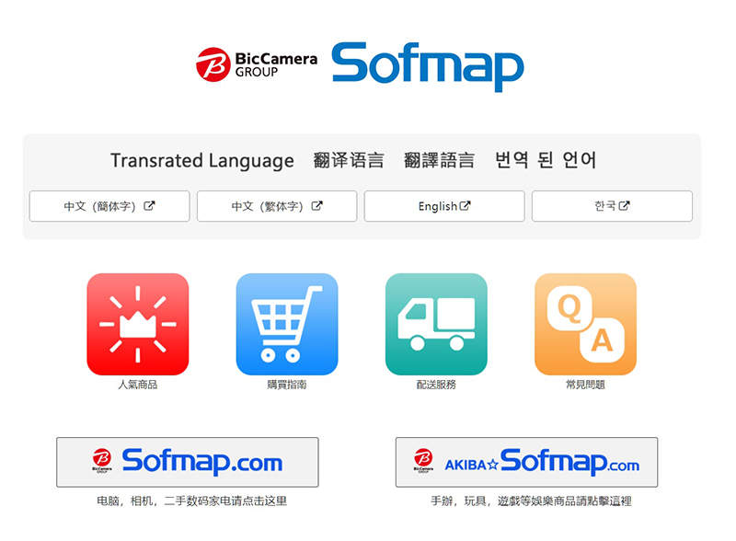
Task: Select the orange Q&A FAQ icon
Action: point(585,324)
